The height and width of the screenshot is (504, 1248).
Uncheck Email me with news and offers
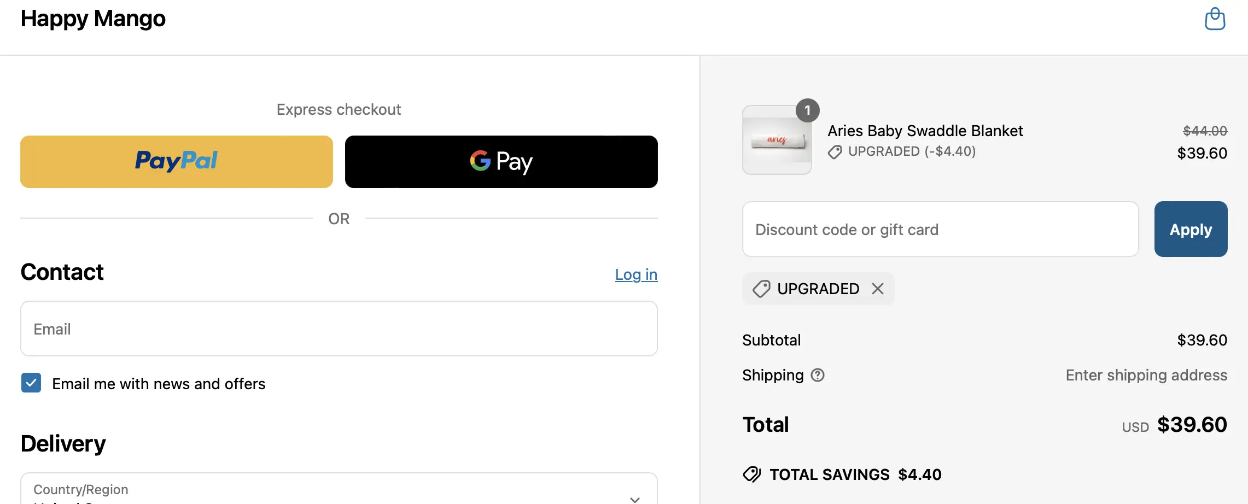click(x=31, y=383)
